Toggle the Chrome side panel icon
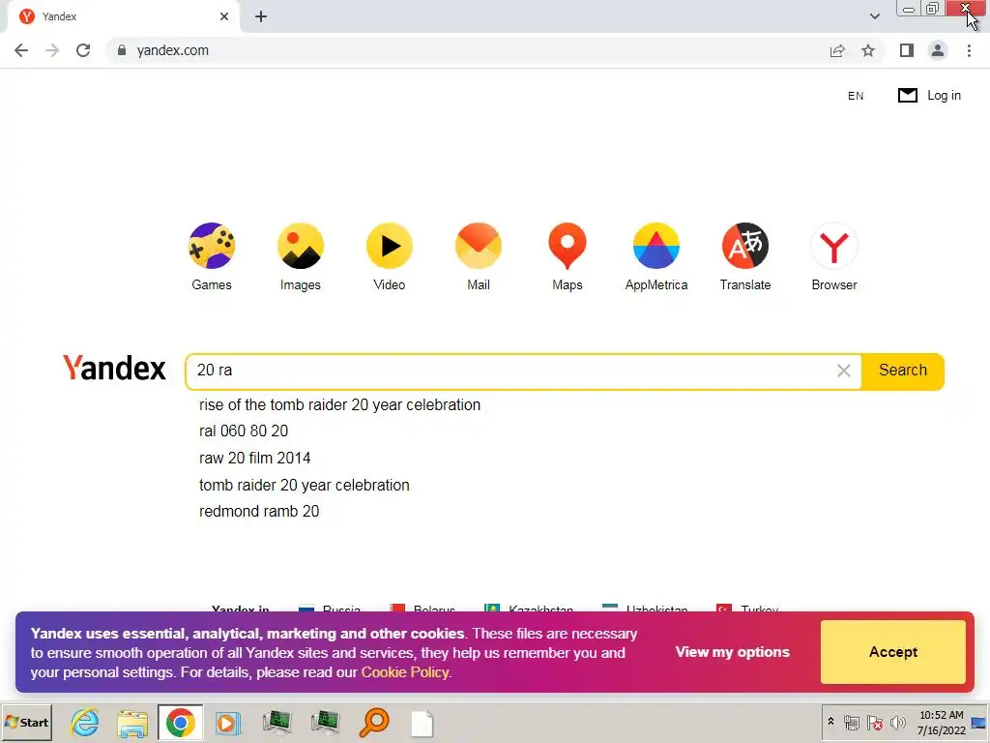Image resolution: width=990 pixels, height=743 pixels. [x=907, y=50]
